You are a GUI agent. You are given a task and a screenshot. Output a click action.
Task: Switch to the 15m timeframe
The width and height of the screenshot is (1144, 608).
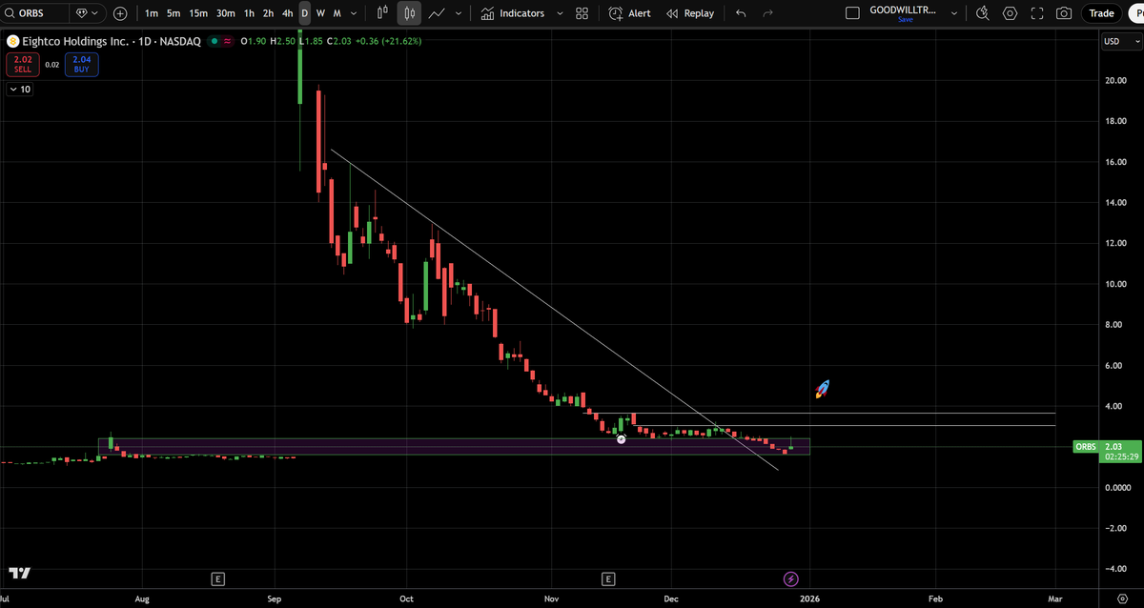[x=197, y=13]
